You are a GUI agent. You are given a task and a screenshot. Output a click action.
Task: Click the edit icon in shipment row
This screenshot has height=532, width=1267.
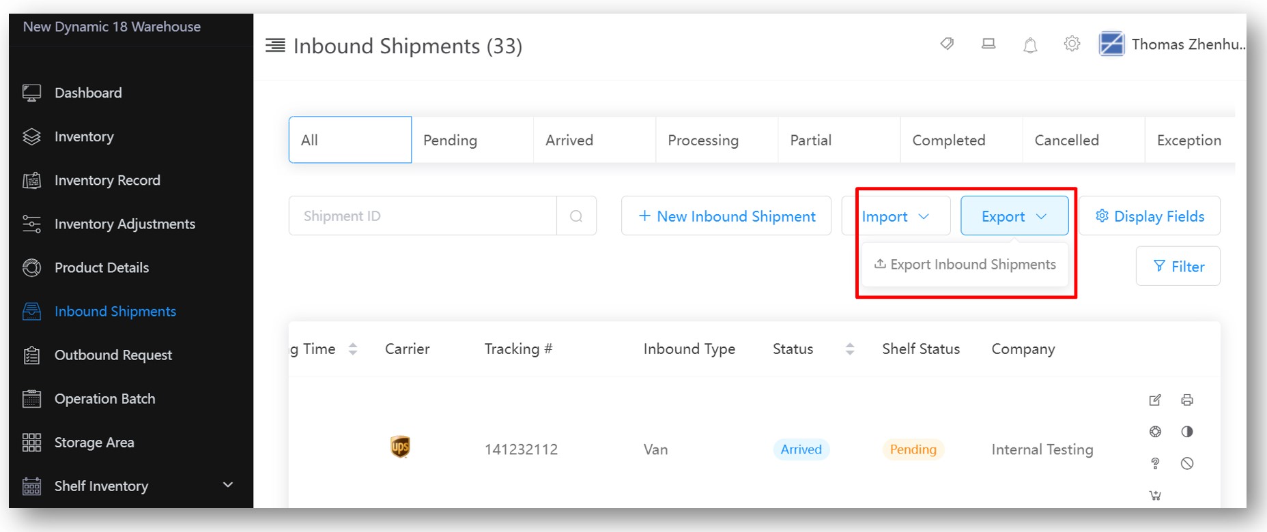pyautogui.click(x=1155, y=400)
